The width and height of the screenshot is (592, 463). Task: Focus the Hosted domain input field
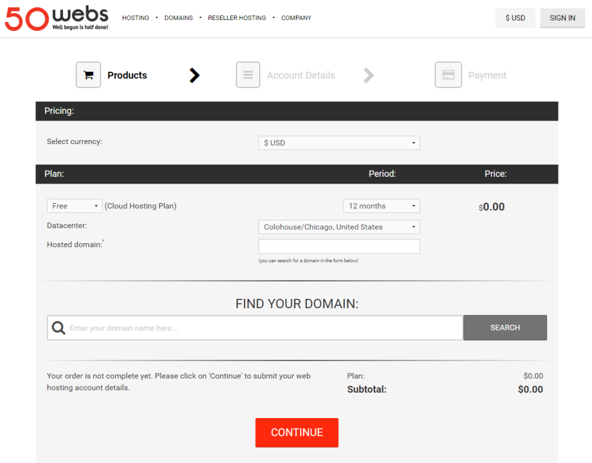click(x=339, y=246)
